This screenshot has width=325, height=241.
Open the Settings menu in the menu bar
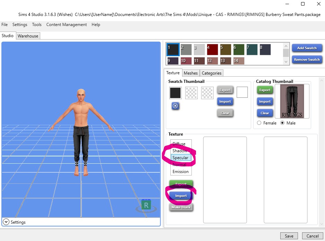(x=20, y=25)
